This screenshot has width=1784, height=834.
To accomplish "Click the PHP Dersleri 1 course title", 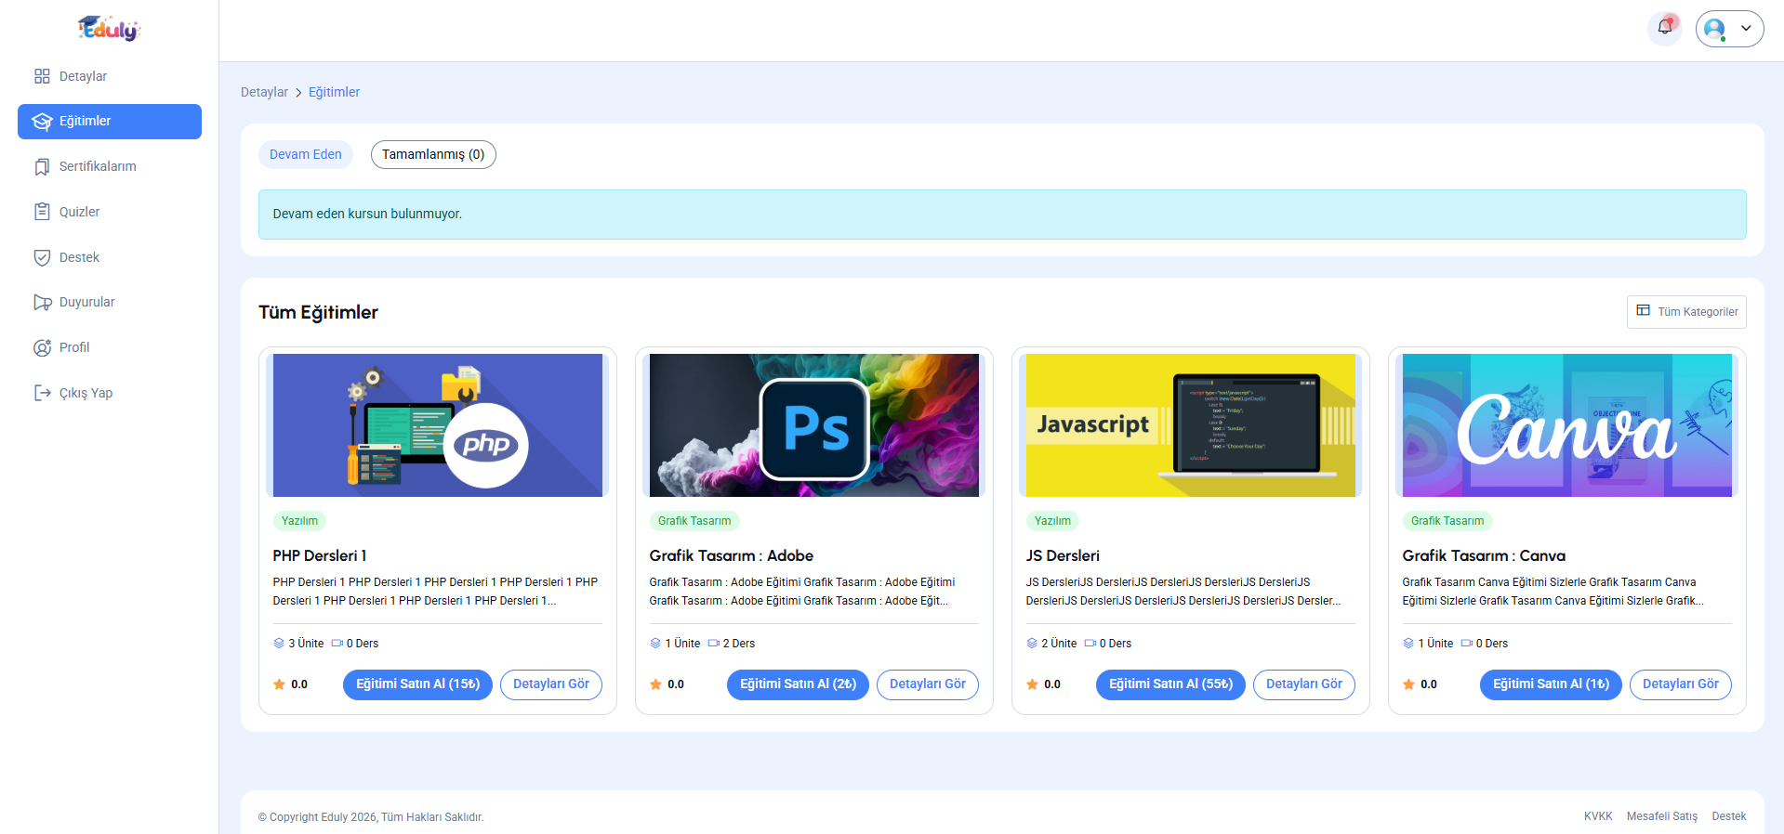I will (320, 555).
